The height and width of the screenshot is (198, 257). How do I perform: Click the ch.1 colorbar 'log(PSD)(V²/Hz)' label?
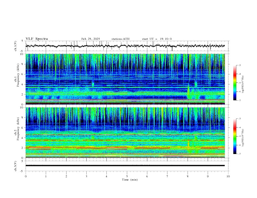243,84
